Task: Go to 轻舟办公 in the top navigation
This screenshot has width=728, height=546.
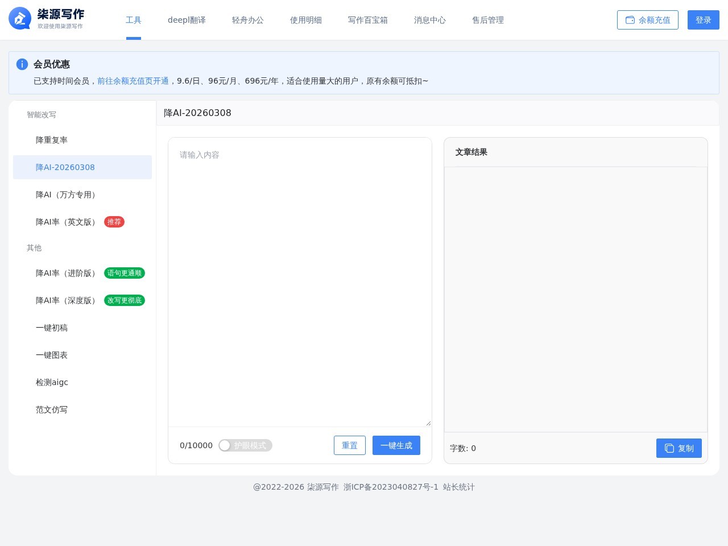Action: (248, 20)
